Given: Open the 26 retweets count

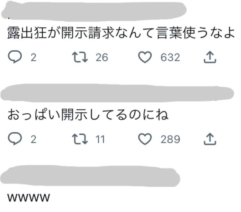Looking at the screenshot, I should 102,57.
